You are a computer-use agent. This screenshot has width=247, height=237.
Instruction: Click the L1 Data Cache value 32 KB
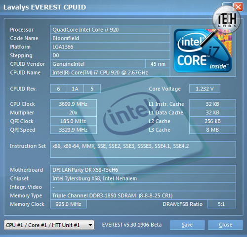tap(212, 113)
